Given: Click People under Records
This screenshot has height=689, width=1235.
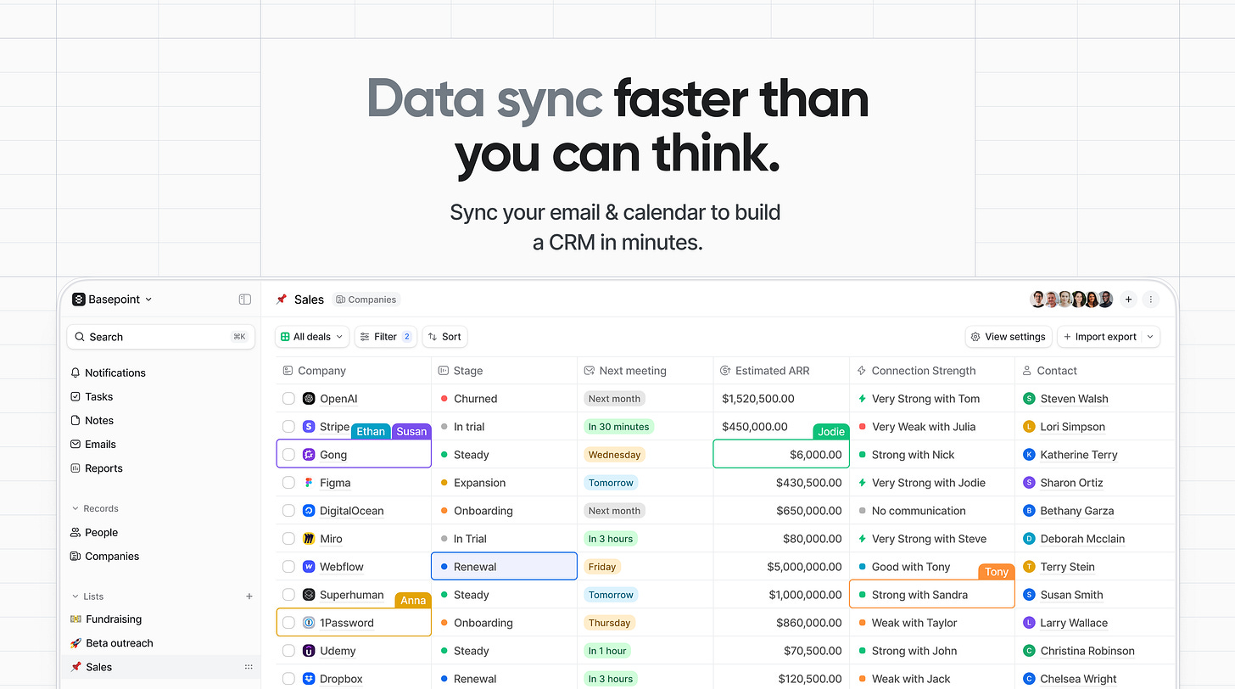Looking at the screenshot, I should tap(94, 533).
